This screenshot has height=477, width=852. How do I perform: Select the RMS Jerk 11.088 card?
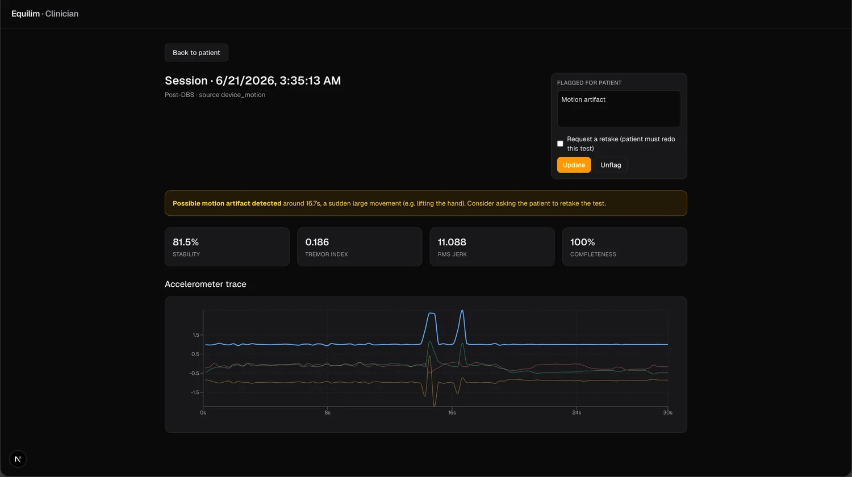tap(492, 247)
